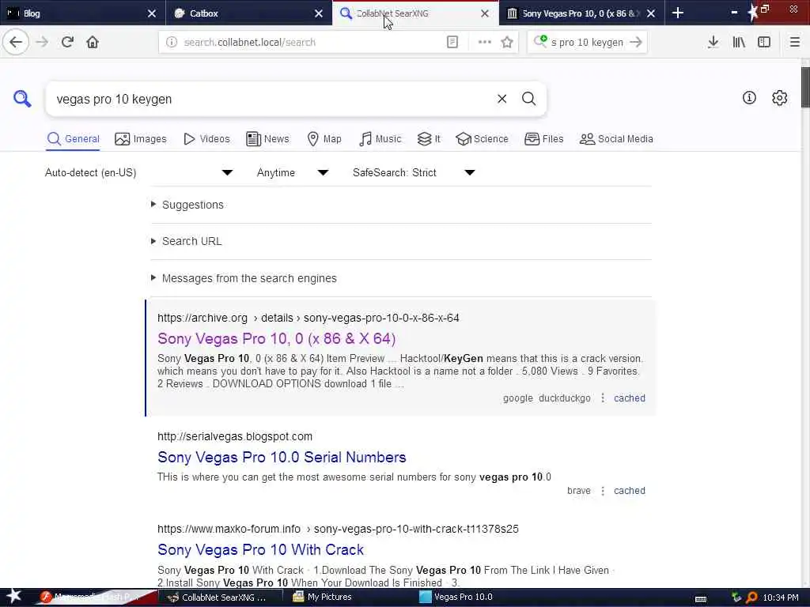Switch to Sony Vegas Pro 10 tab
The height and width of the screenshot is (607, 810).
583,13
